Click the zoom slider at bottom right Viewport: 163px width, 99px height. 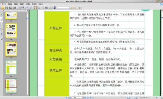click(x=155, y=98)
